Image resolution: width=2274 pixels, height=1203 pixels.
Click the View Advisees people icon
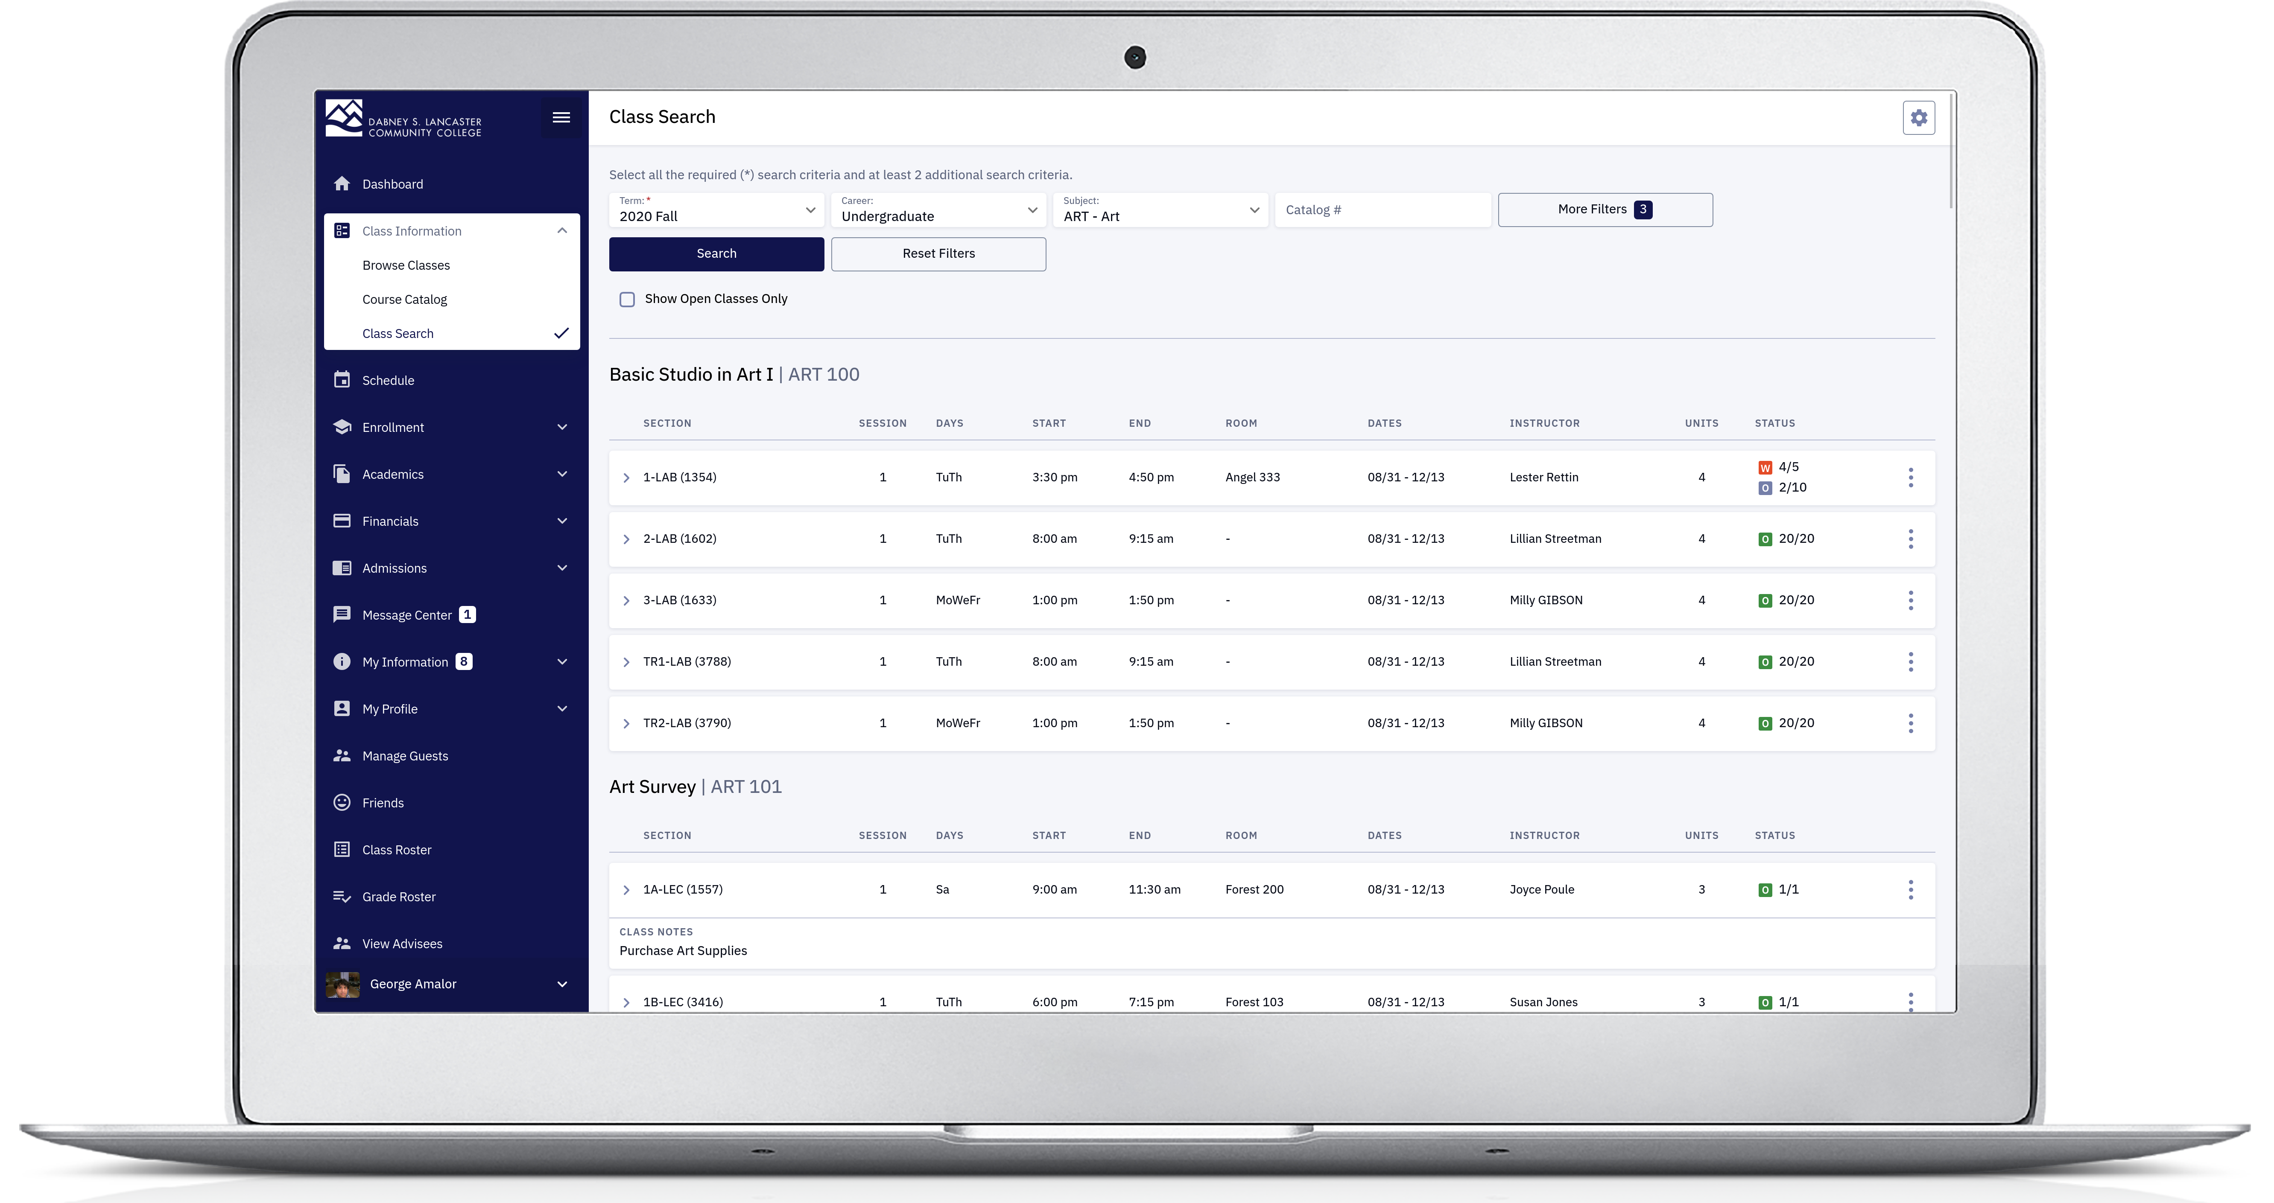coord(342,944)
